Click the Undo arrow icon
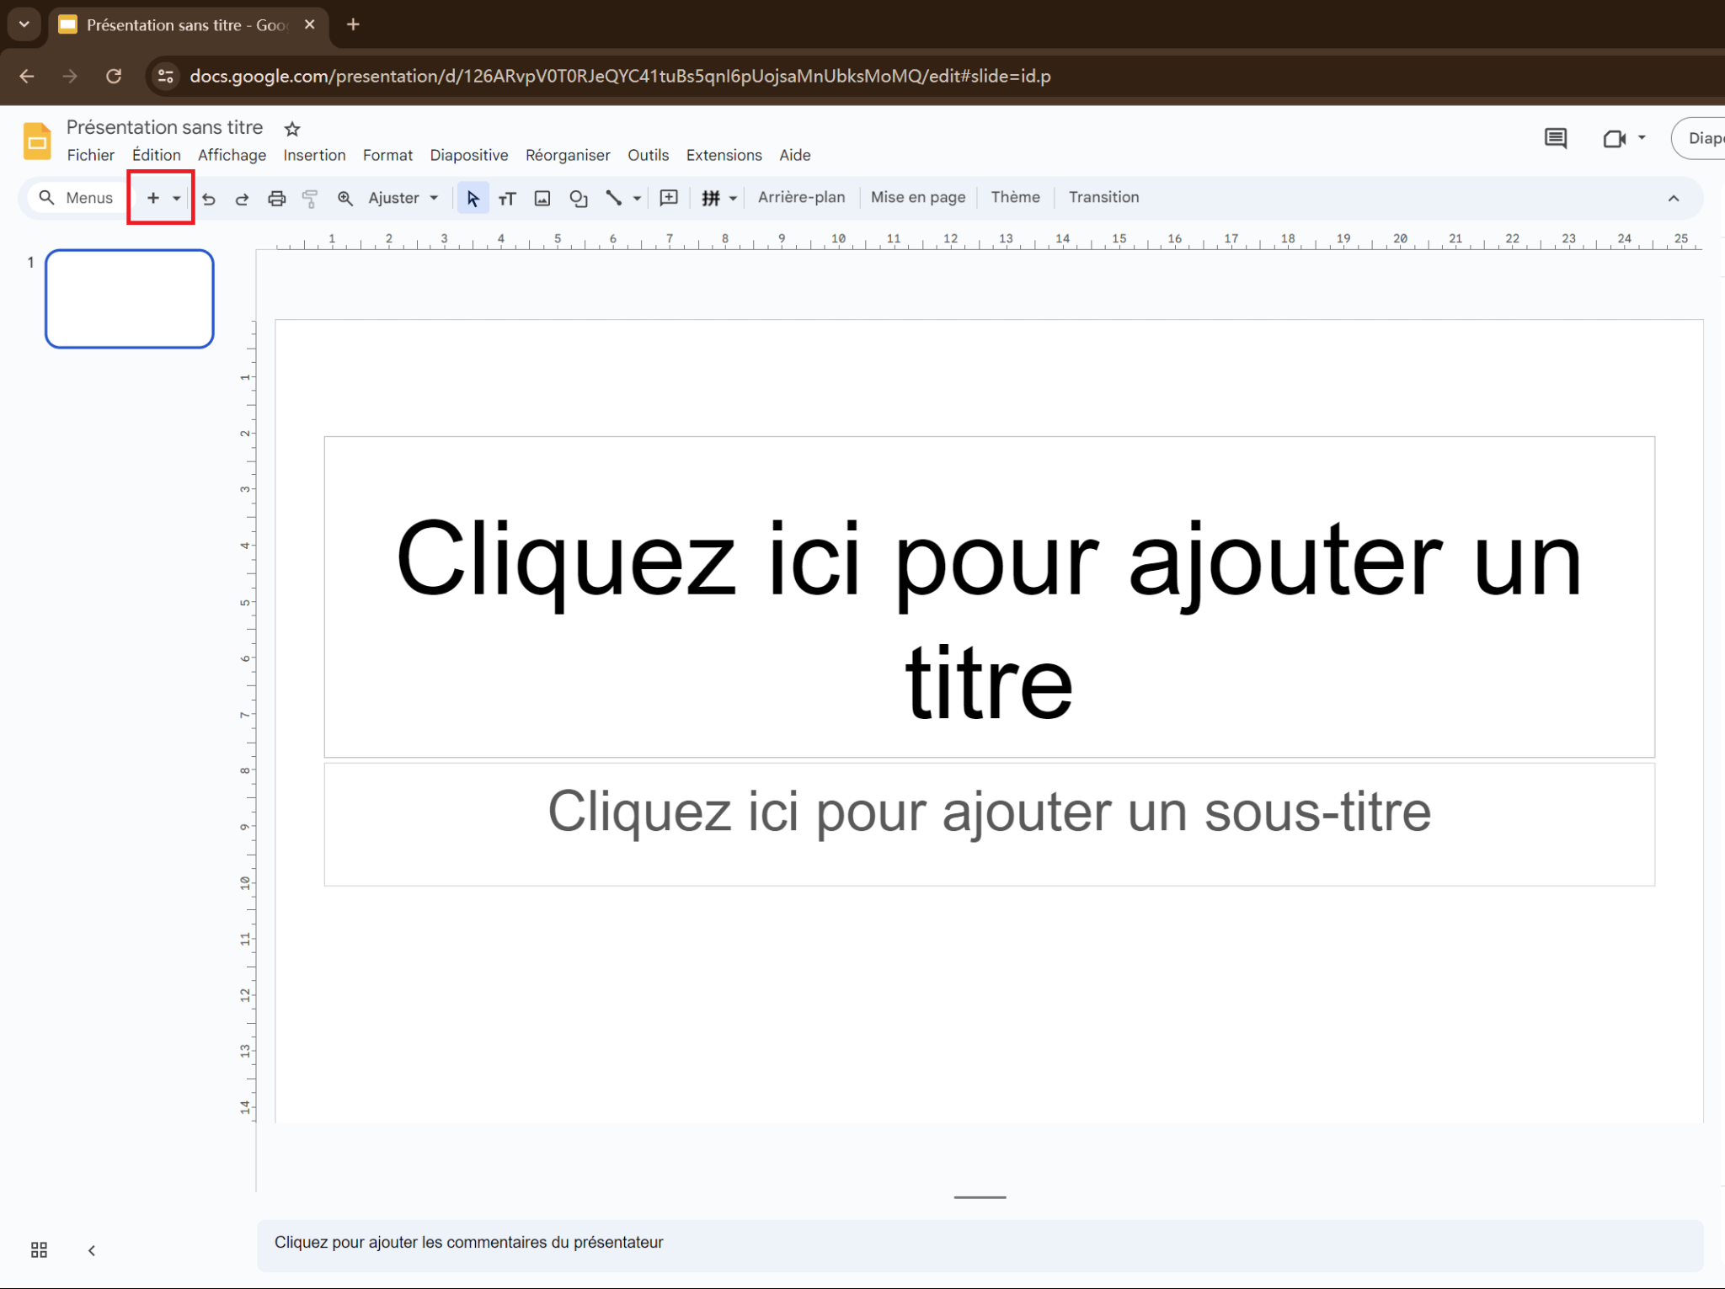Viewport: 1725px width, 1289px height. (x=209, y=199)
